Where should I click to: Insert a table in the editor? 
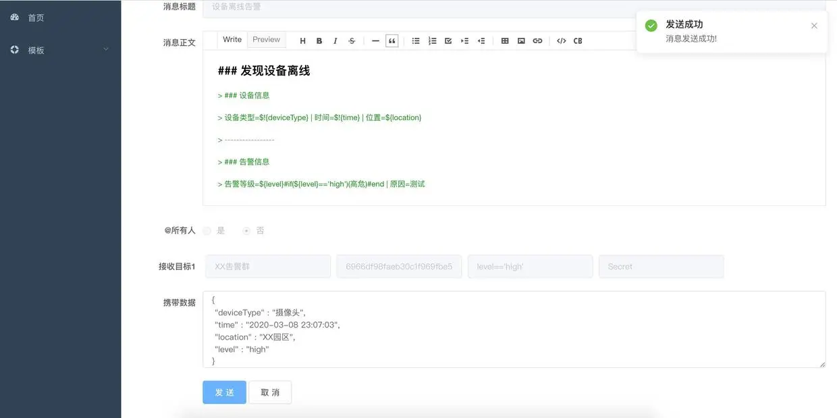(505, 41)
